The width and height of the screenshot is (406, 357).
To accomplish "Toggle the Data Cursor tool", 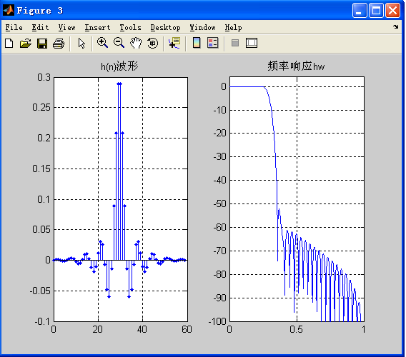I will (x=174, y=43).
